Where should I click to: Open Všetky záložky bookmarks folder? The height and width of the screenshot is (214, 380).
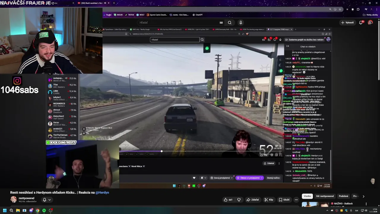click(x=370, y=15)
